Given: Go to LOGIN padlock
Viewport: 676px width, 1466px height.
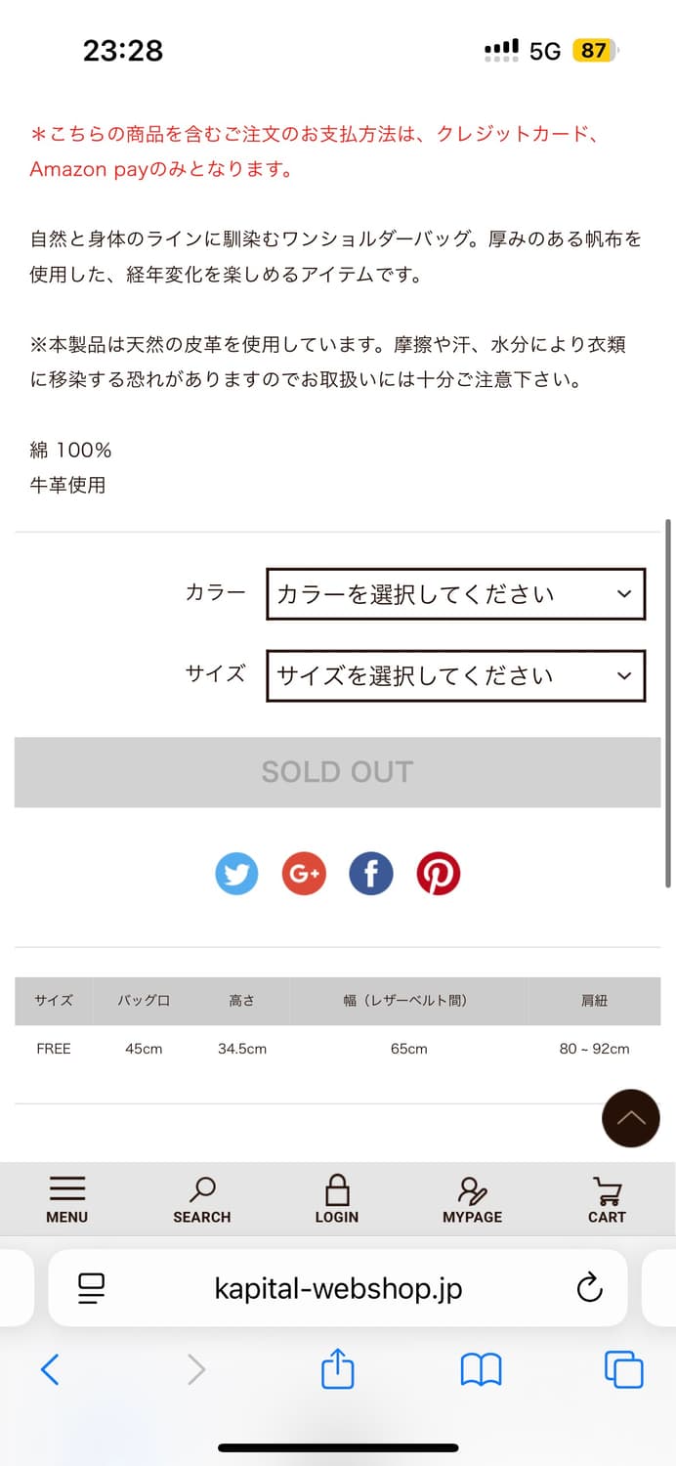Looking at the screenshot, I should click(x=337, y=1200).
